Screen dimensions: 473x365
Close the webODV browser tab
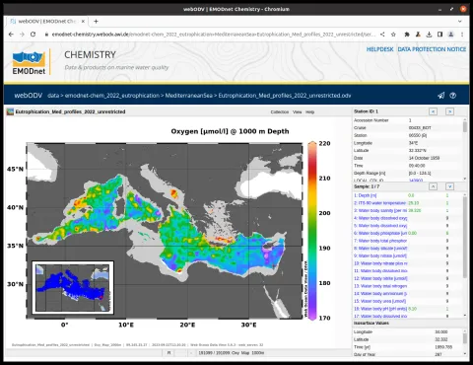(x=83, y=22)
